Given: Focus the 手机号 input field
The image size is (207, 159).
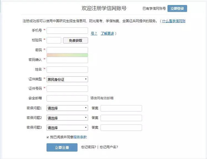Looking at the screenshot, I should pos(67,30).
